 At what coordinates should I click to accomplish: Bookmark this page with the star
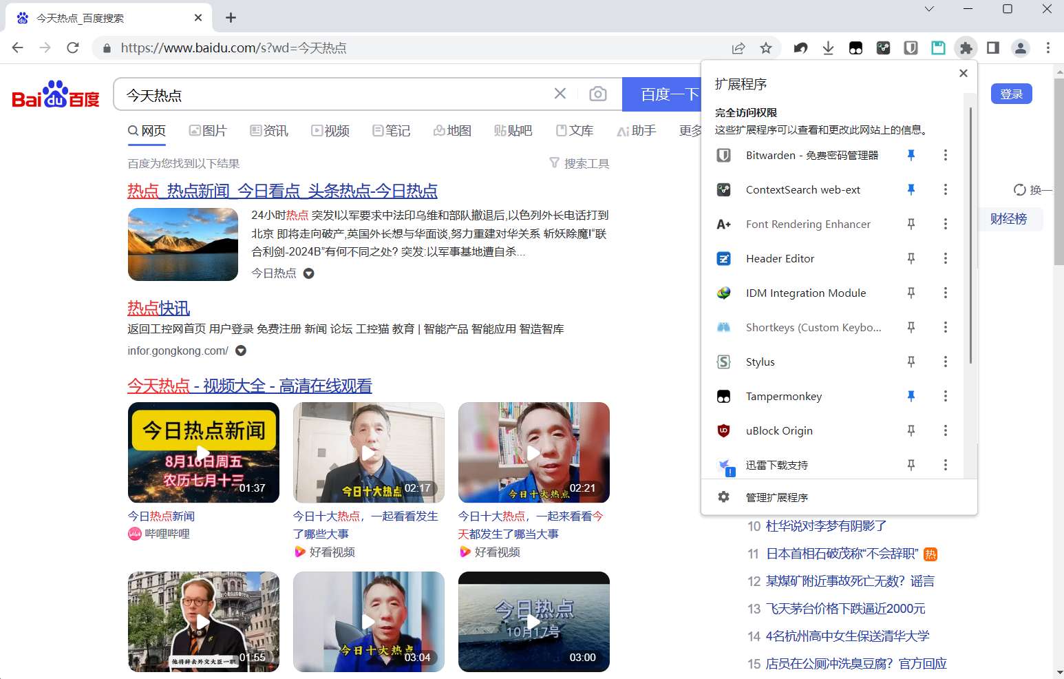click(x=766, y=48)
